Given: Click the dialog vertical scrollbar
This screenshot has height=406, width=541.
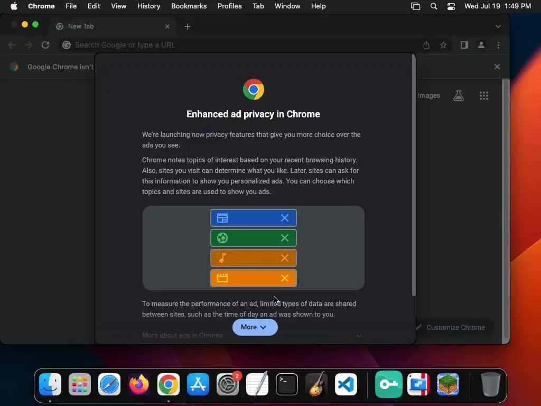Looking at the screenshot, I should pos(413,175).
